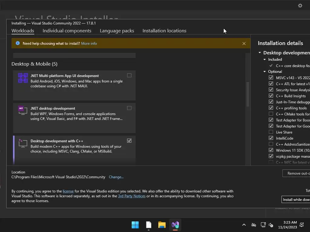Screen dimensions: 310x232
Task: Open the 3rd Party Notices link
Action: [x=132, y=196]
